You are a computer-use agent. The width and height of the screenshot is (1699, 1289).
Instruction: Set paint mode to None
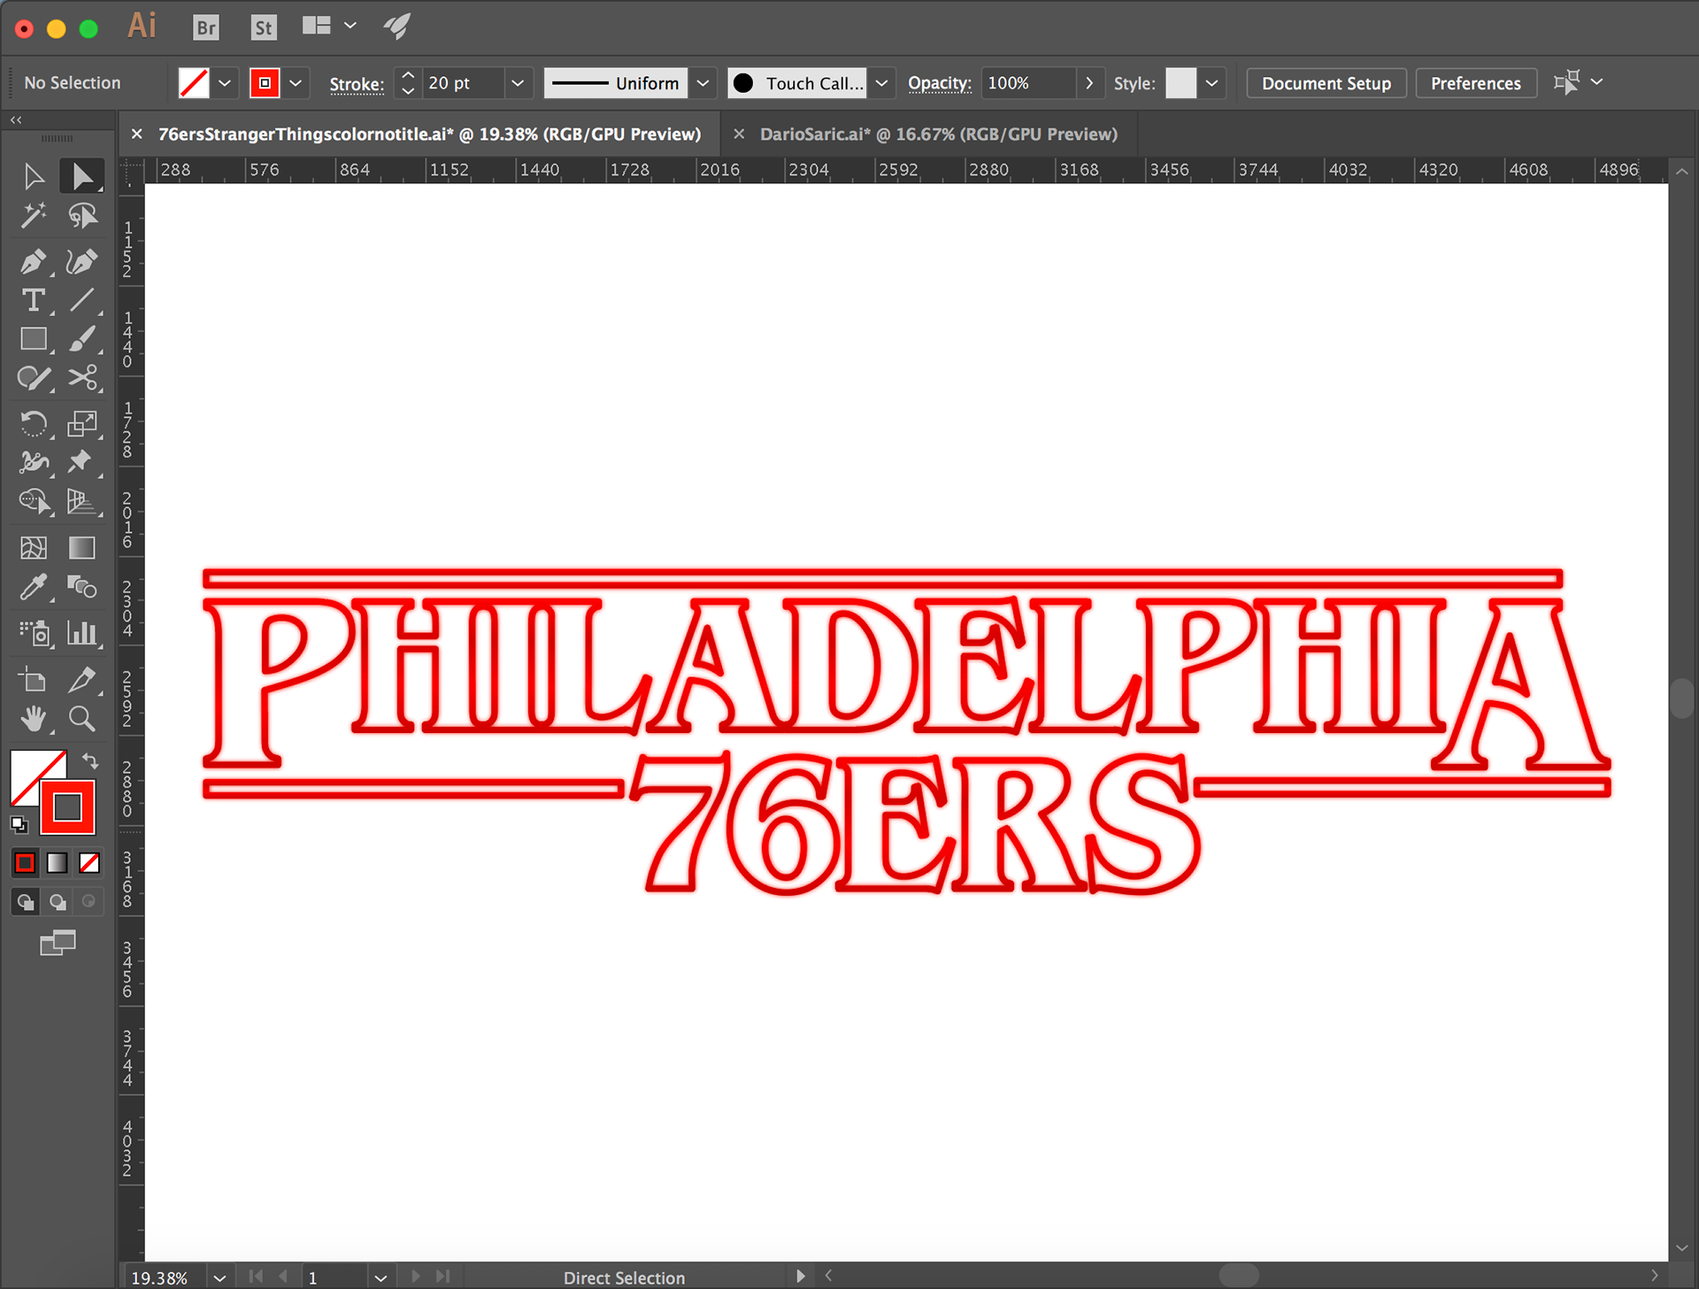click(x=89, y=862)
